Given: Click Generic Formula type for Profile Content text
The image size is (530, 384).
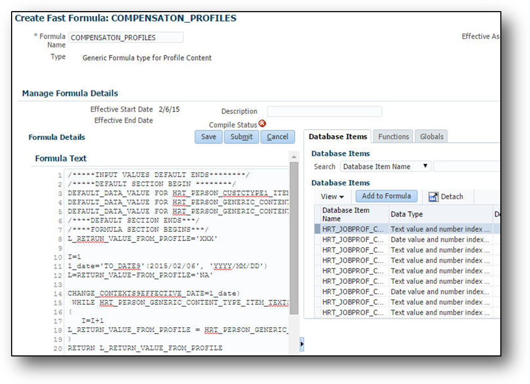Looking at the screenshot, I should 147,58.
